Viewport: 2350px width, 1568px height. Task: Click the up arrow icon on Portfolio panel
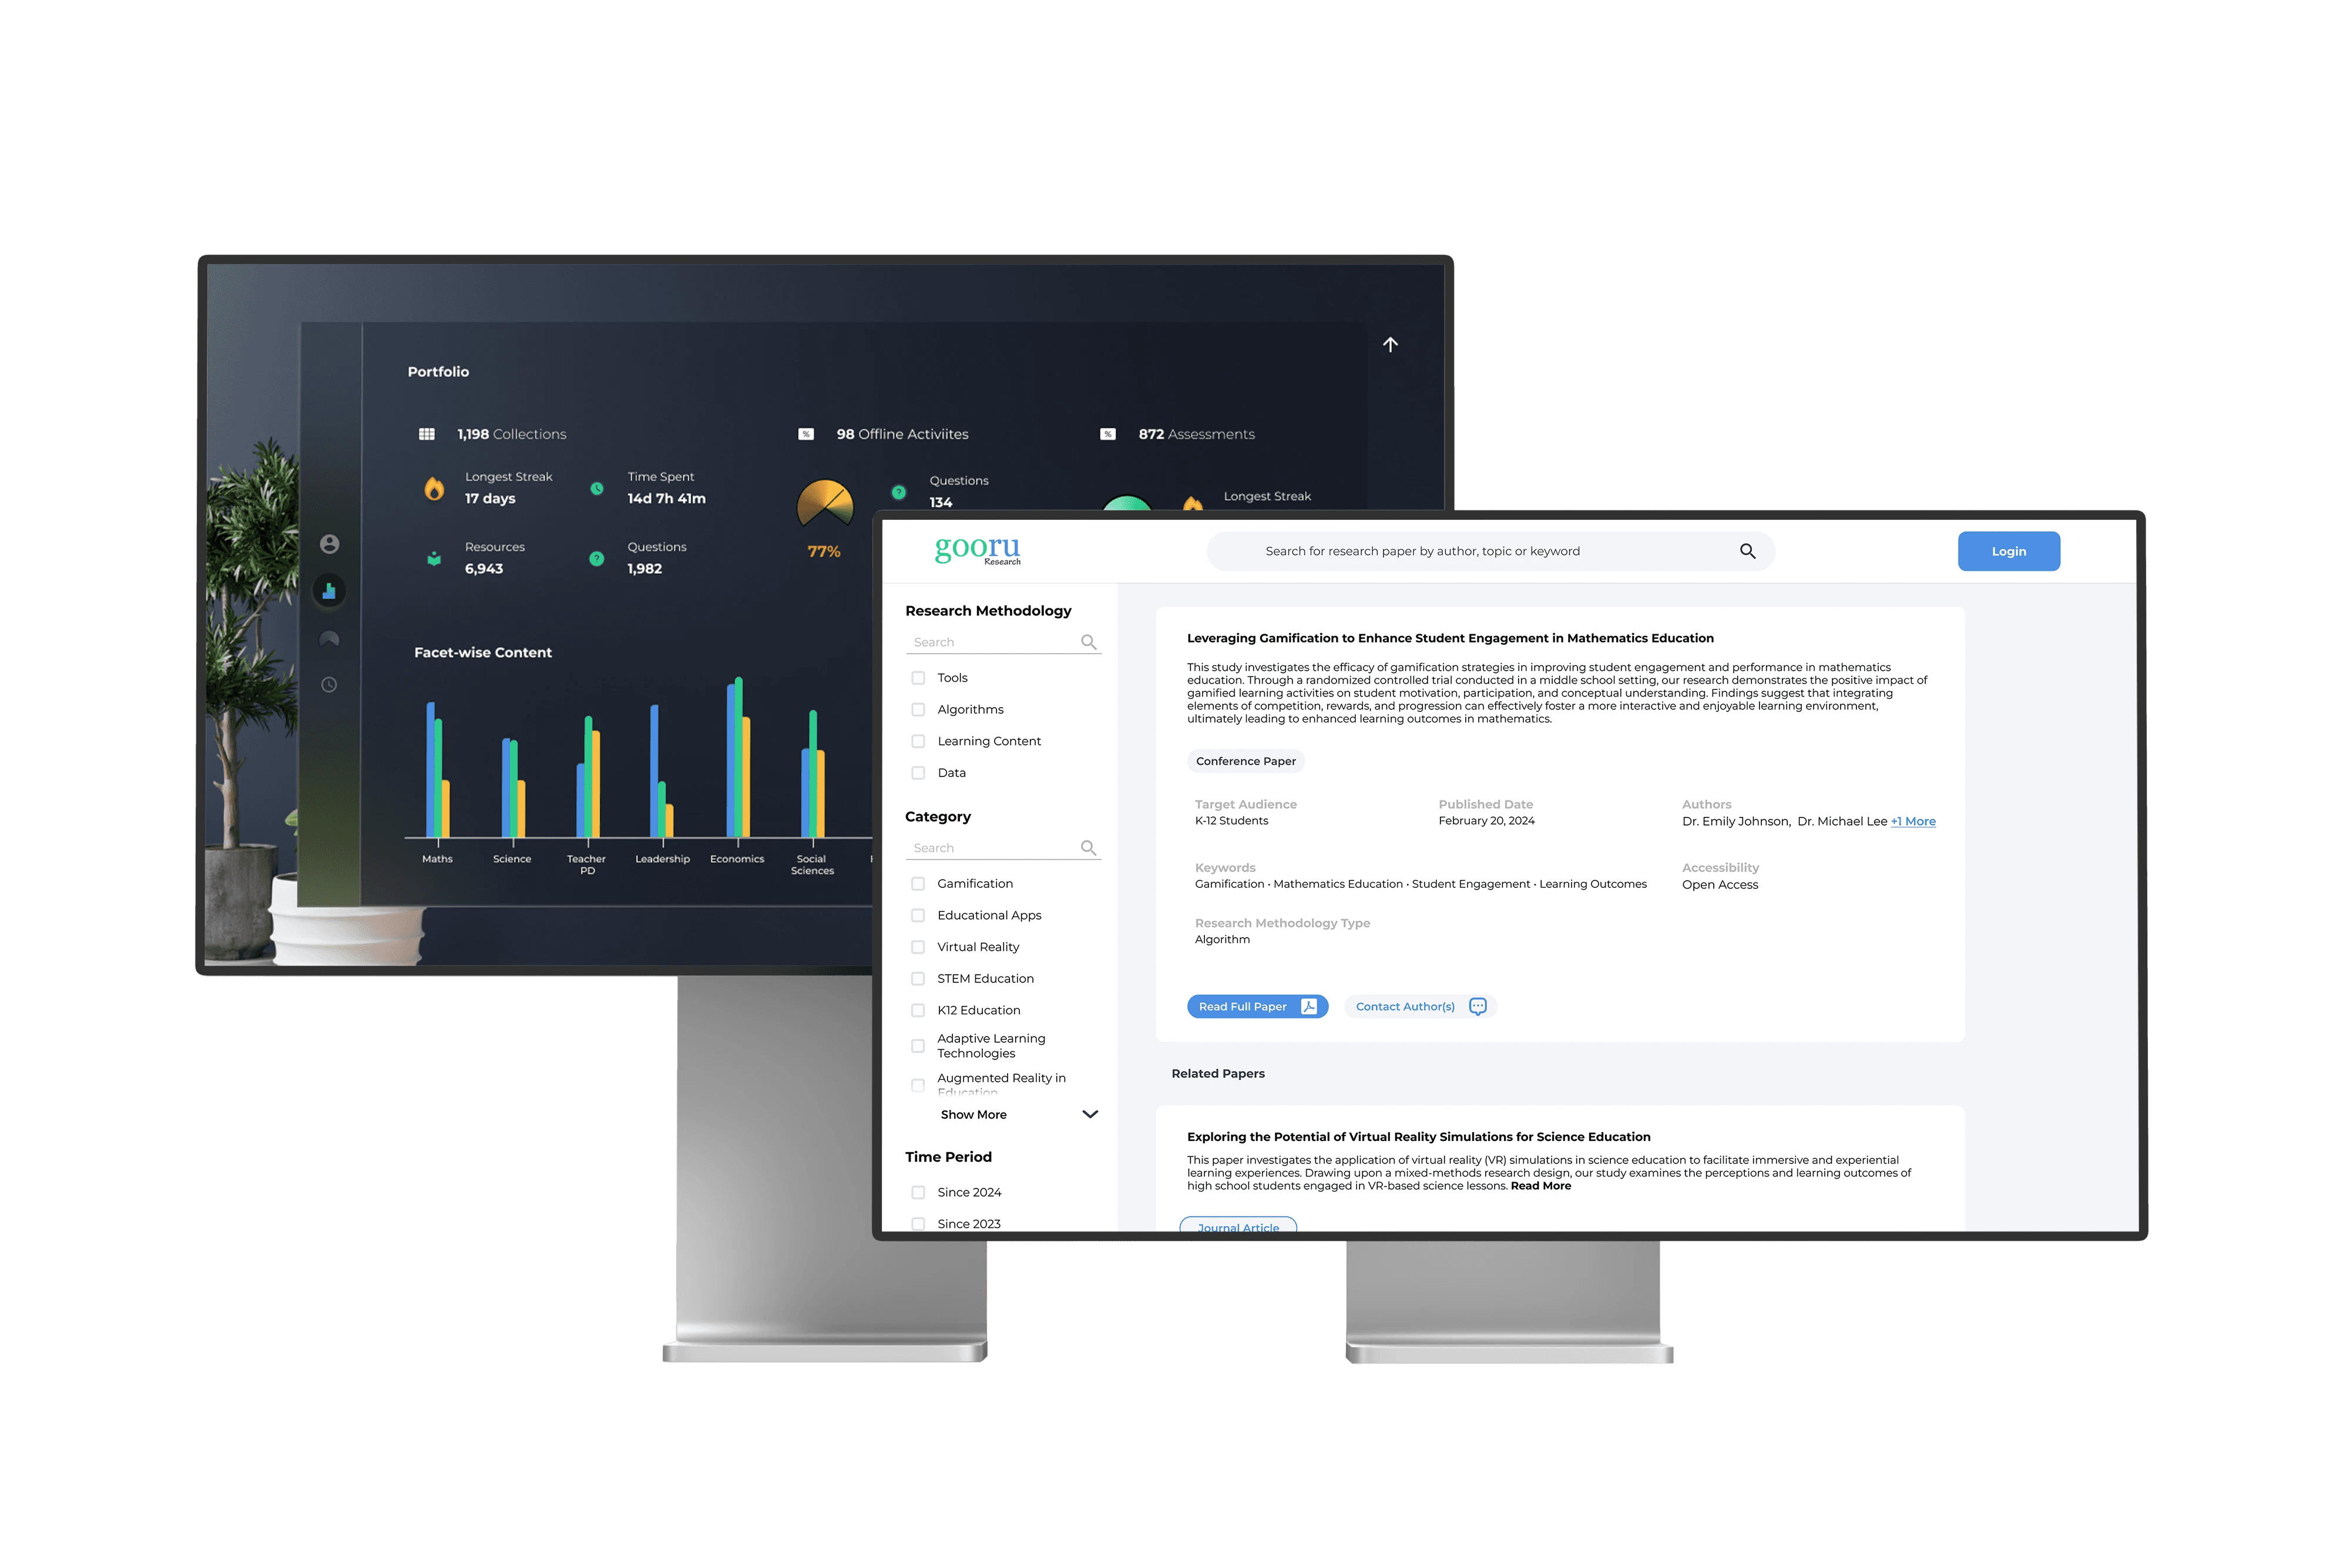(x=1389, y=344)
